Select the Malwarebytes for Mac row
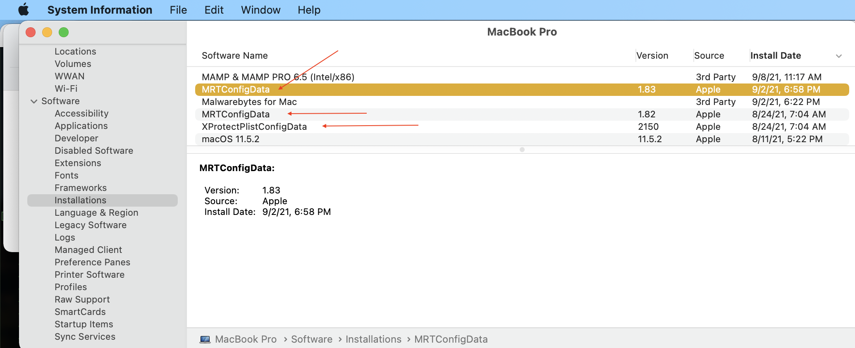 coord(522,102)
